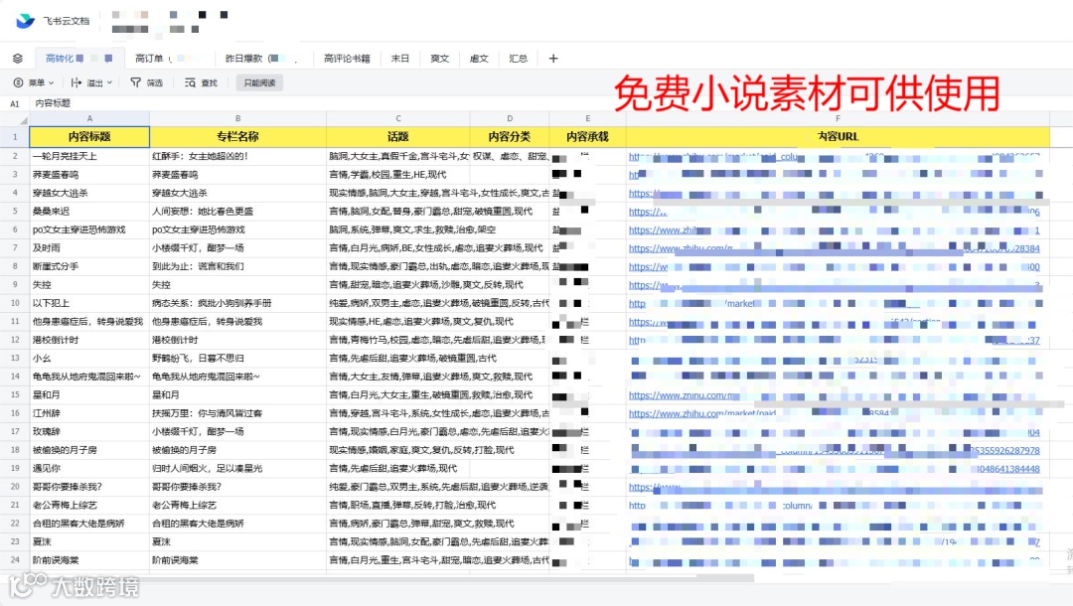The height and width of the screenshot is (606, 1073).
Task: Click the select-all corner triangle
Action: (x=23, y=120)
